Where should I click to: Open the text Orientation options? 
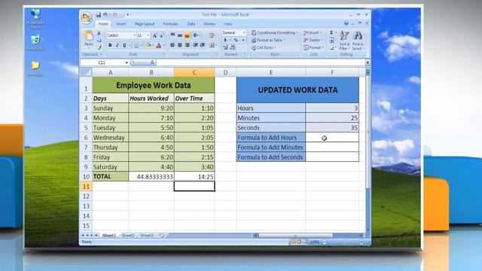[x=196, y=35]
